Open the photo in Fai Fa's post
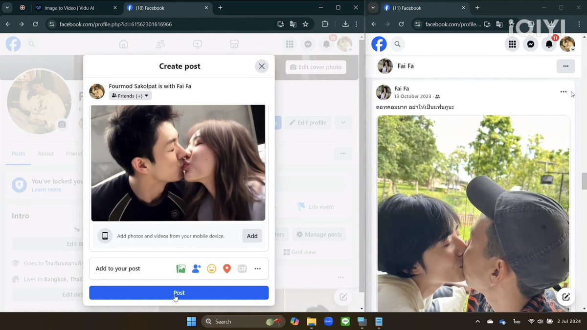Viewport: 587px width, 330px height. coord(473,214)
